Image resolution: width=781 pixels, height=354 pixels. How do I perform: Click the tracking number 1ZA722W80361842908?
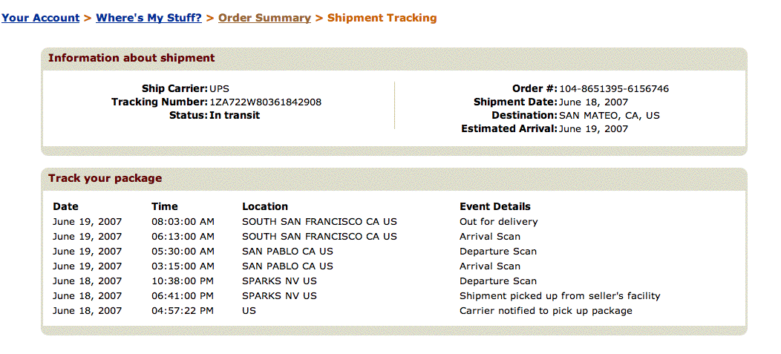265,102
